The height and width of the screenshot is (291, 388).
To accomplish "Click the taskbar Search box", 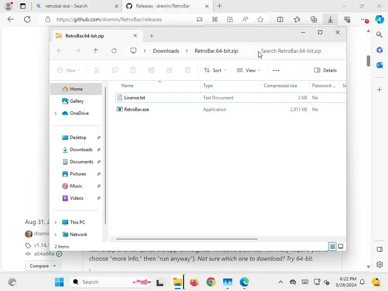I will pyautogui.click(x=111, y=282).
